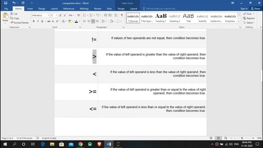Open the Windows Start menu
The height and width of the screenshot is (148, 263).
[5, 144]
